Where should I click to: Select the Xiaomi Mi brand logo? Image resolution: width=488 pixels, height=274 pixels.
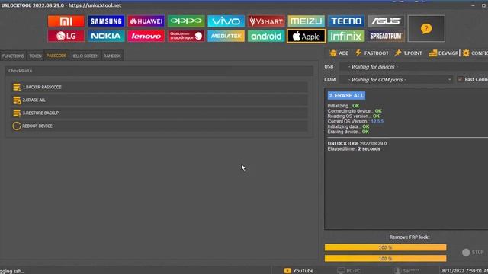point(66,21)
